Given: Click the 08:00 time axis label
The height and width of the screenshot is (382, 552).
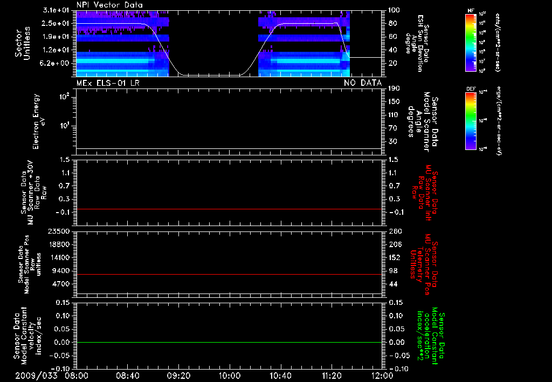Looking at the screenshot, I should [x=77, y=376].
